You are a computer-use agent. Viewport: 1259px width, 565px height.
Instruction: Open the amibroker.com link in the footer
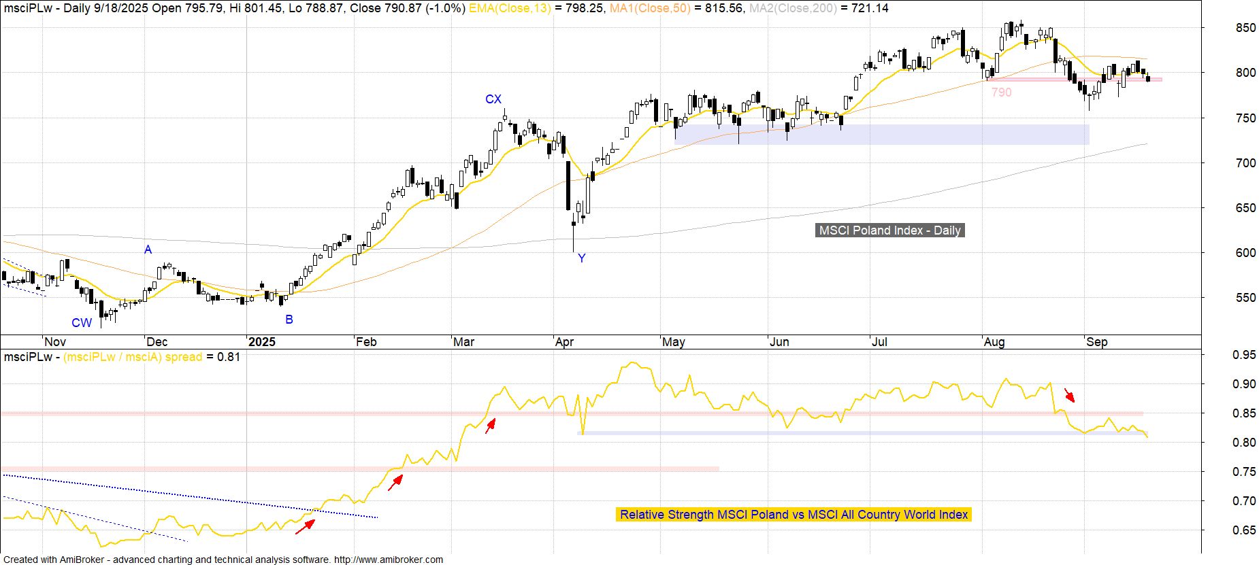tap(389, 560)
